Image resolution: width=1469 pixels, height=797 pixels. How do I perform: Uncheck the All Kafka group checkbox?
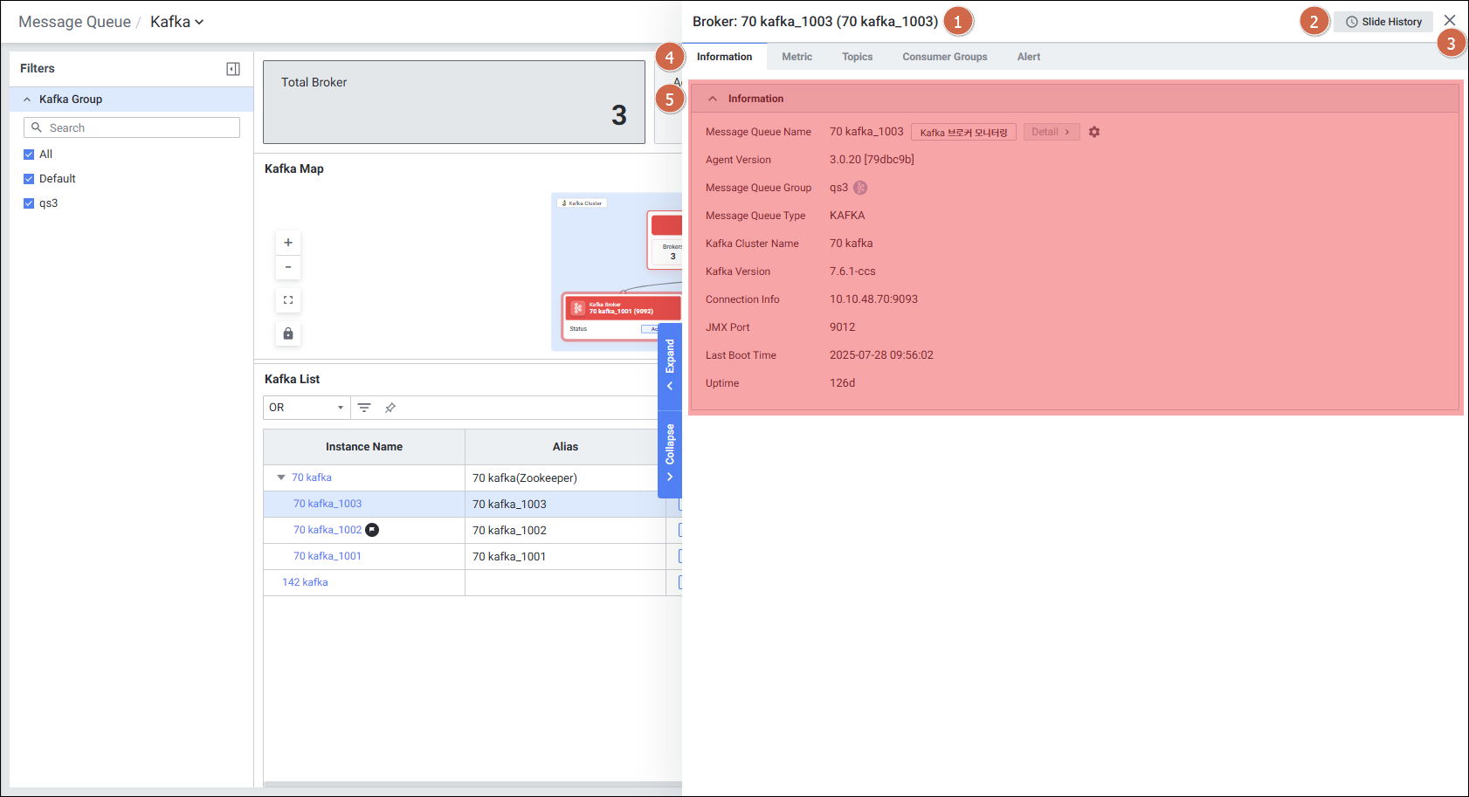[29, 155]
